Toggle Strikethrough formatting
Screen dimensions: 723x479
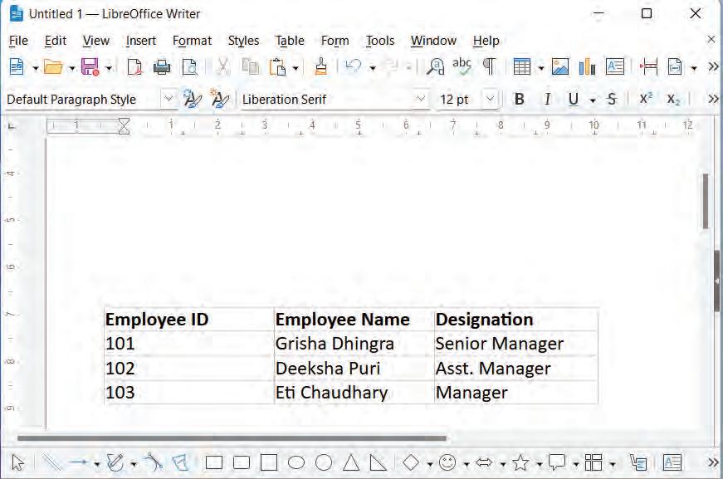pos(612,99)
